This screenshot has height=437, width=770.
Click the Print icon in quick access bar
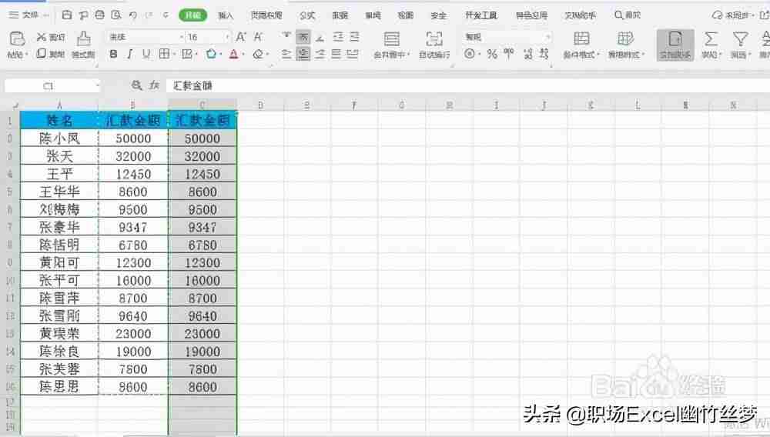[x=99, y=15]
